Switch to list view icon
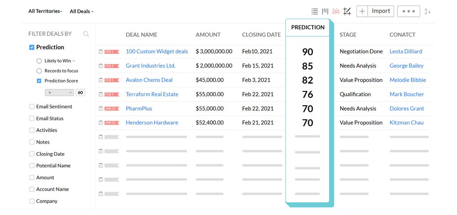This screenshot has height=215, width=457. click(x=314, y=11)
